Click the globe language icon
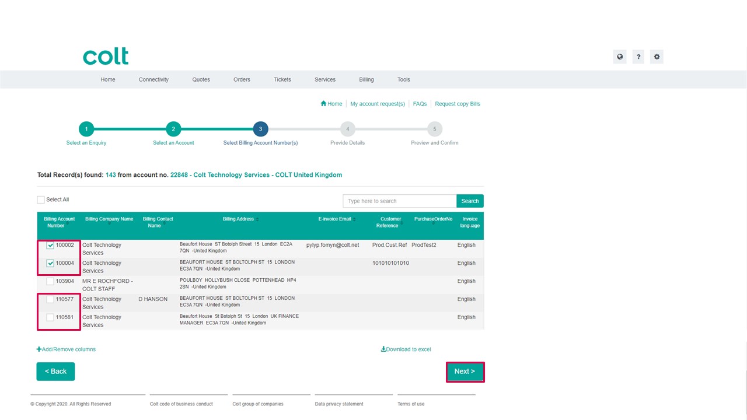This screenshot has width=747, height=420. pos(620,57)
